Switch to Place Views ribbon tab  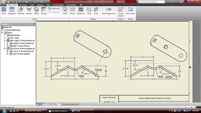pyautogui.click(x=12, y=5)
